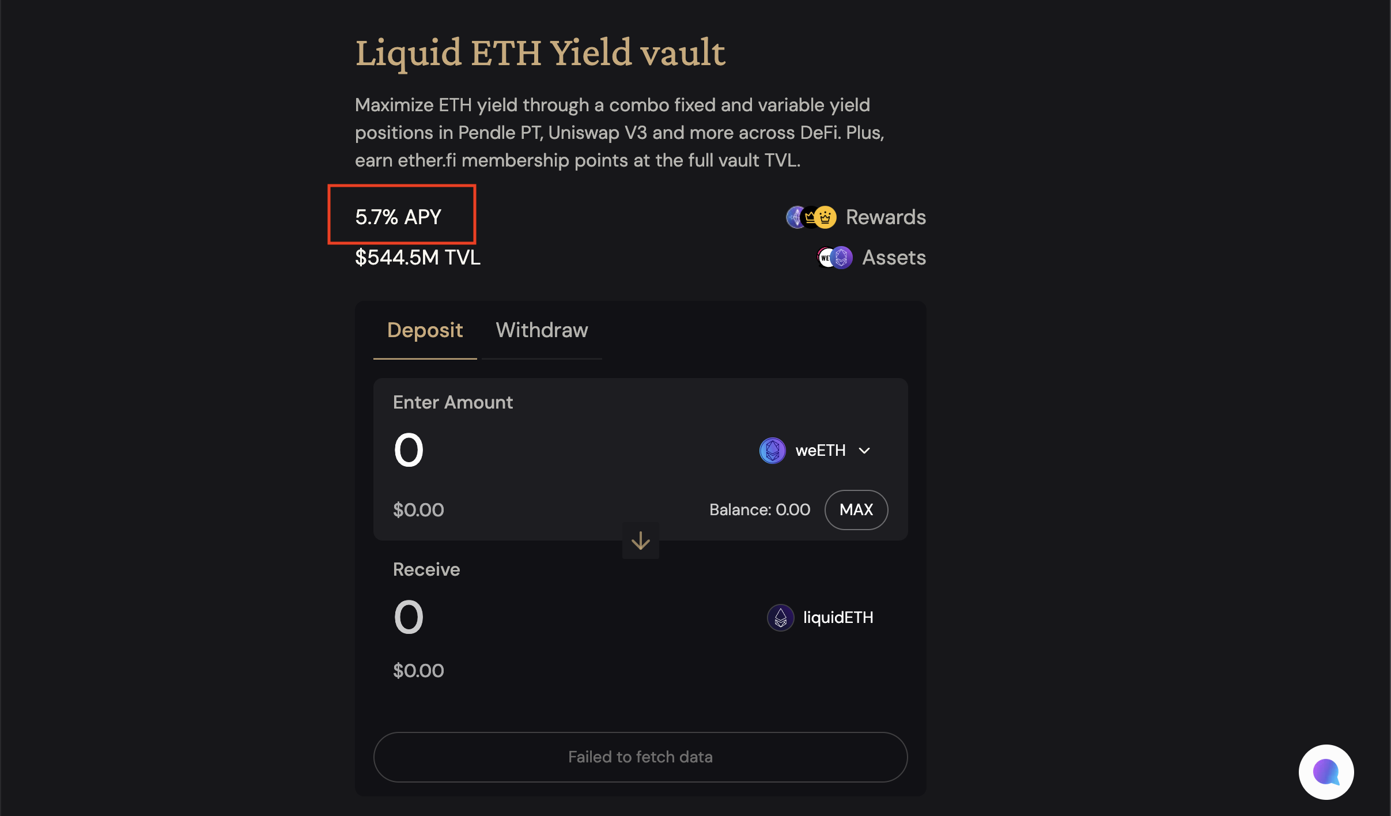This screenshot has width=1391, height=816.
Task: Click the Assets label
Action: (x=894, y=258)
